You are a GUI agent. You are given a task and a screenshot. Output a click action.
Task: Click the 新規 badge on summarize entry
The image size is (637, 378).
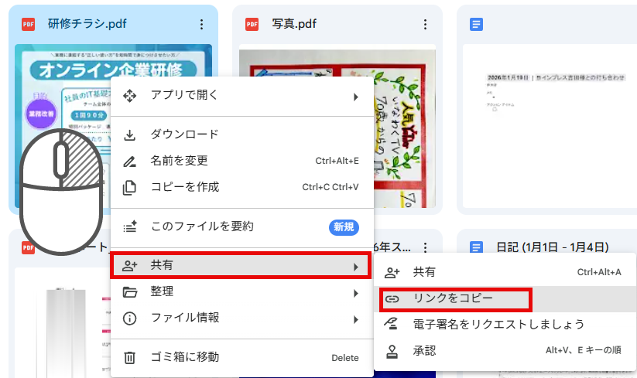(x=342, y=227)
